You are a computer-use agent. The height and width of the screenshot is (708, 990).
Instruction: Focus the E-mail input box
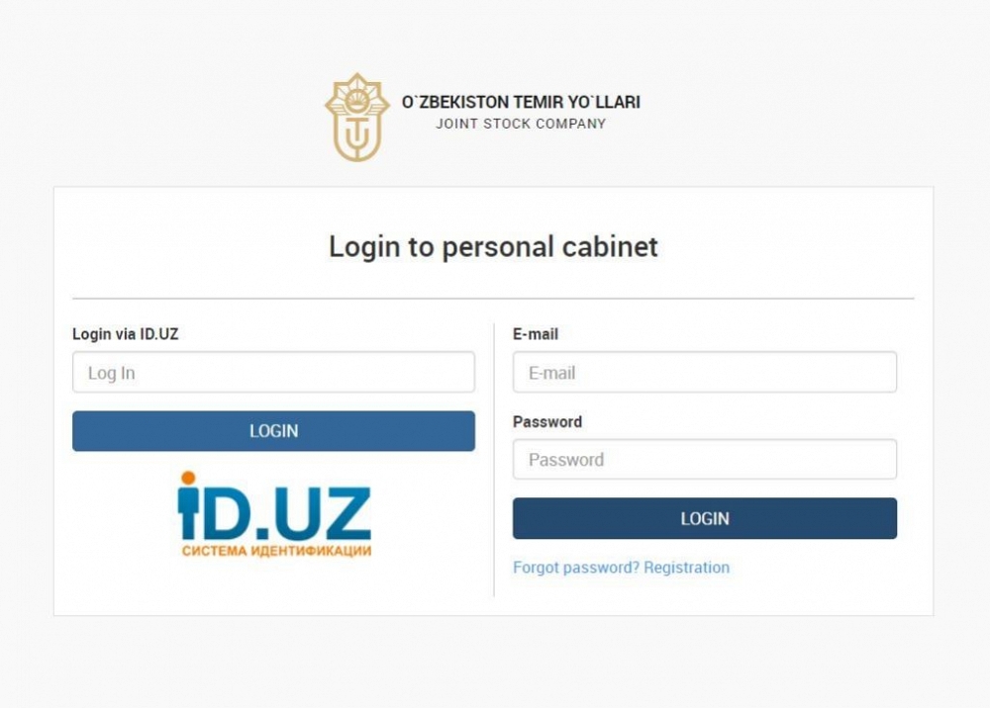tap(705, 372)
